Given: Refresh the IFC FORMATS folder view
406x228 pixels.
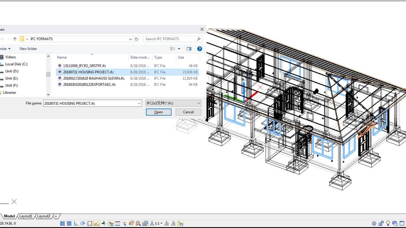Looking at the screenshot, I should click(x=137, y=39).
